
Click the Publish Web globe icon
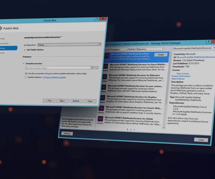click(x=1, y=28)
